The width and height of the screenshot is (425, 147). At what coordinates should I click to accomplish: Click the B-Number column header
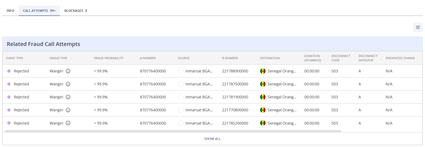(230, 58)
